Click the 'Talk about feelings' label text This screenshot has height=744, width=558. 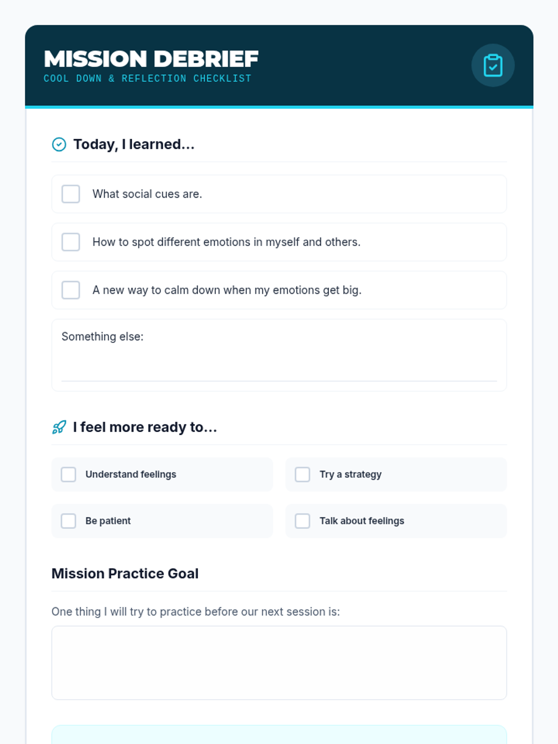[x=361, y=521]
